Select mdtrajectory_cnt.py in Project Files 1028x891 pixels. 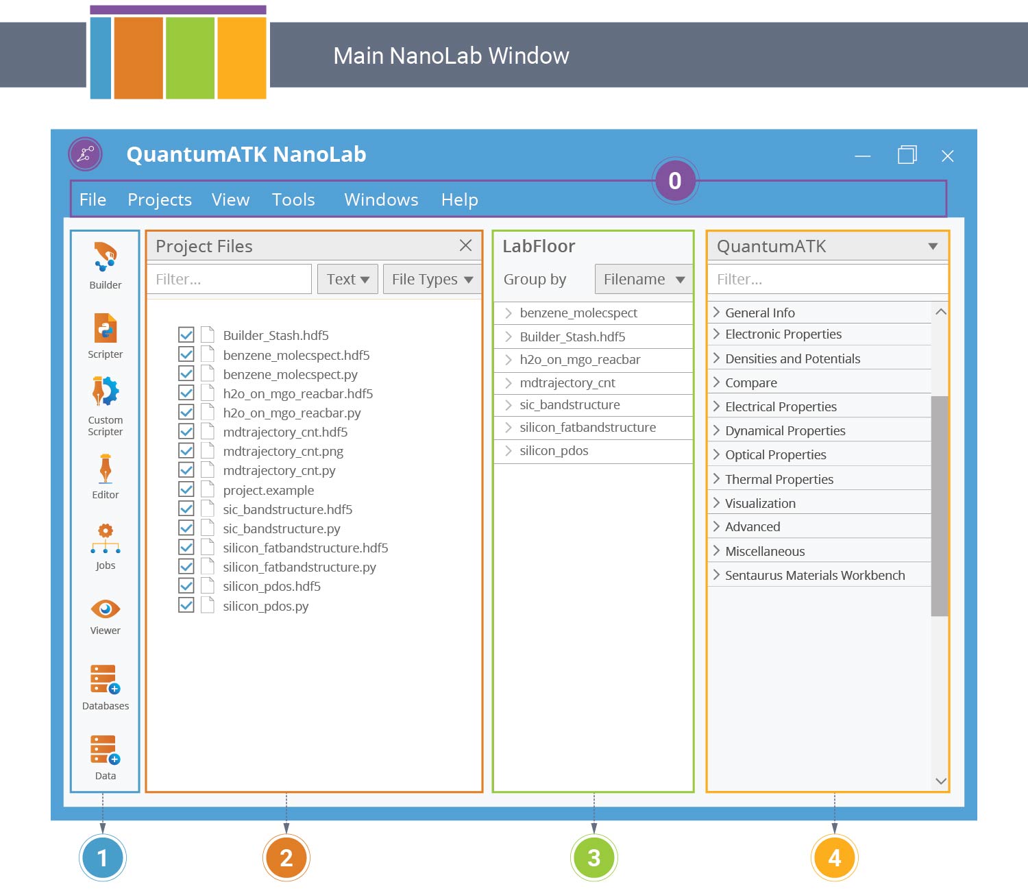point(279,470)
